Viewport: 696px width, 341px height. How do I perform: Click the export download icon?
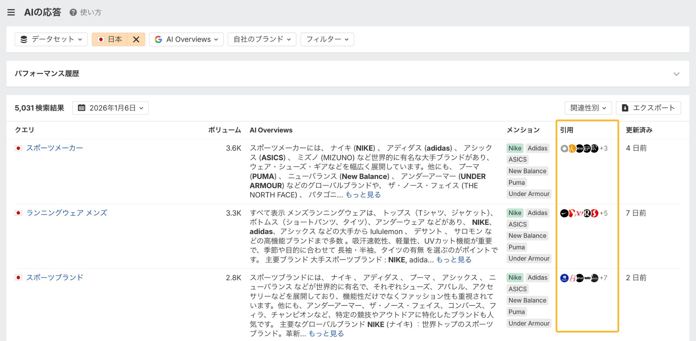[625, 108]
